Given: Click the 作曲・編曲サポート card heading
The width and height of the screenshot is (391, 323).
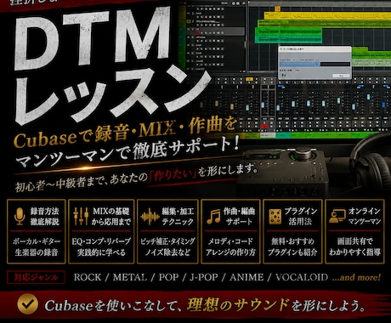Looking at the screenshot, I should click(x=239, y=216).
